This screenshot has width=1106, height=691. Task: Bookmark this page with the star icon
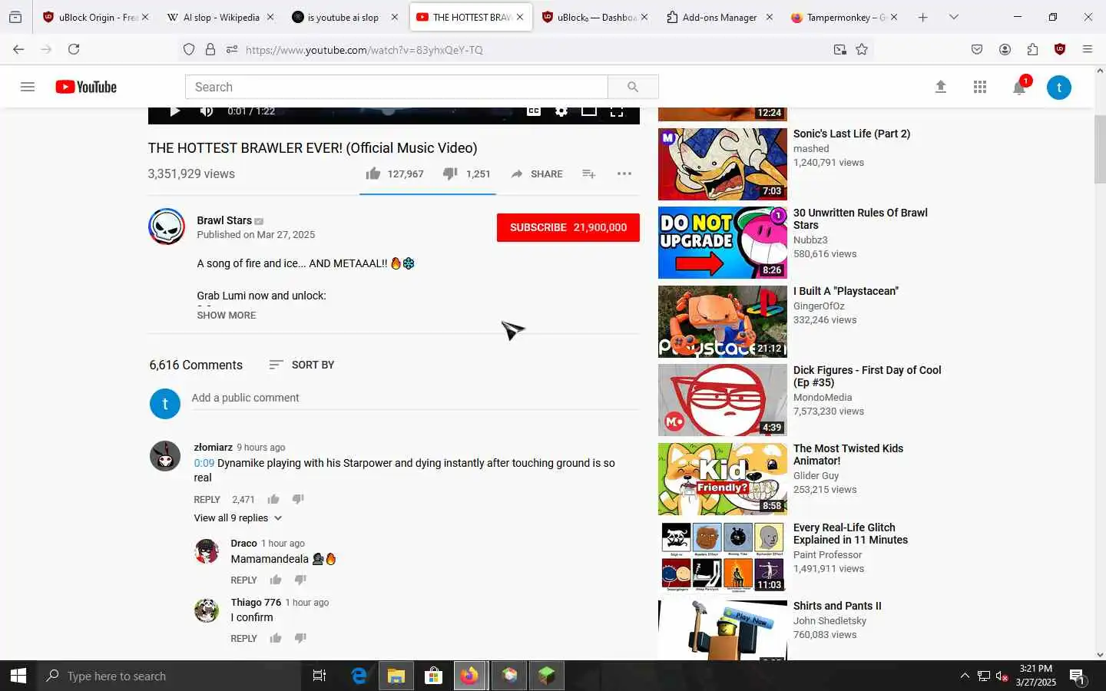(862, 49)
